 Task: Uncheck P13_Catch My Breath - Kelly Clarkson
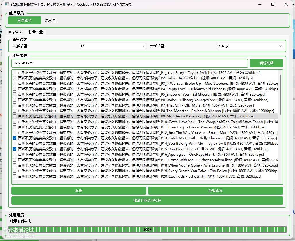(14, 138)
